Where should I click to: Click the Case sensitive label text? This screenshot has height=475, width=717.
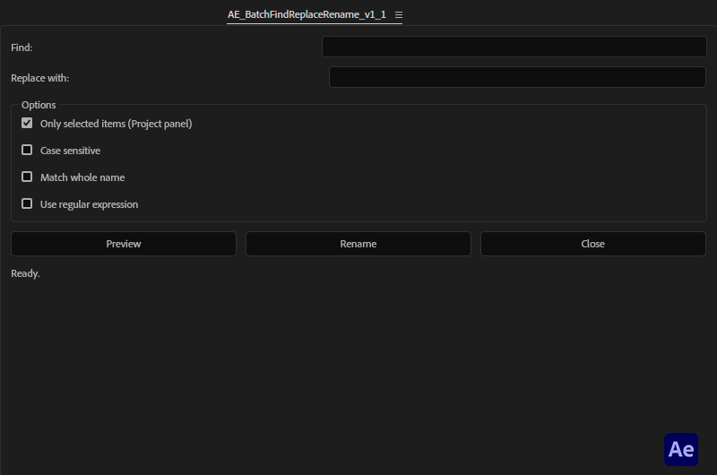coord(70,151)
